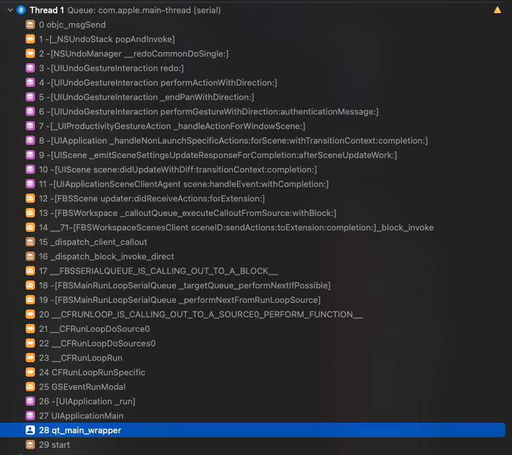Select frame 20 CFRUNLOOP SOURCE0_PERFORM_FUNCTION
Image resolution: width=512 pixels, height=455 pixels.
[x=200, y=314]
